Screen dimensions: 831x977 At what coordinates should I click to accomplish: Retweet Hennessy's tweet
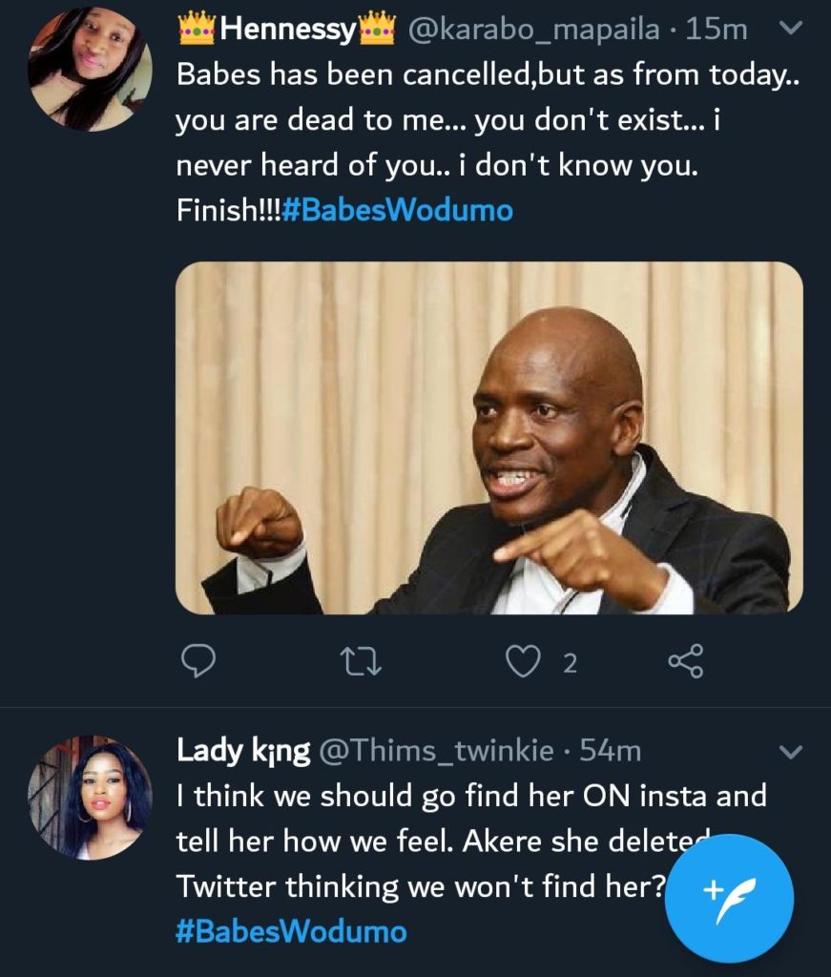pyautogui.click(x=363, y=661)
